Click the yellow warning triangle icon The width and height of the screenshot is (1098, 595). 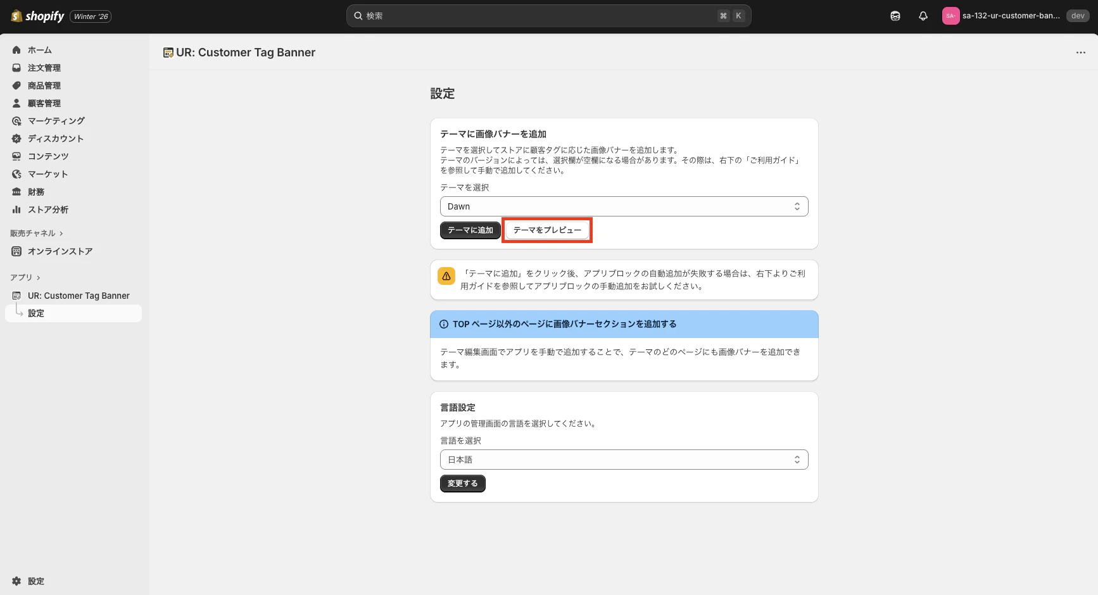pos(446,276)
